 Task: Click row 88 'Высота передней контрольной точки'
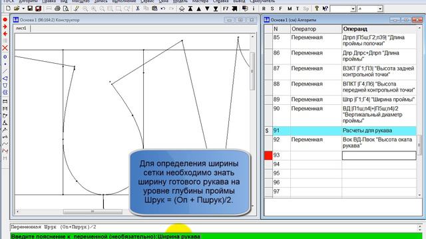(379, 87)
